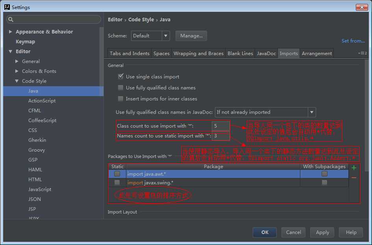This screenshot has height=245, width=372.
Task: Click Code Style in the breadcrumb
Action: click(141, 19)
